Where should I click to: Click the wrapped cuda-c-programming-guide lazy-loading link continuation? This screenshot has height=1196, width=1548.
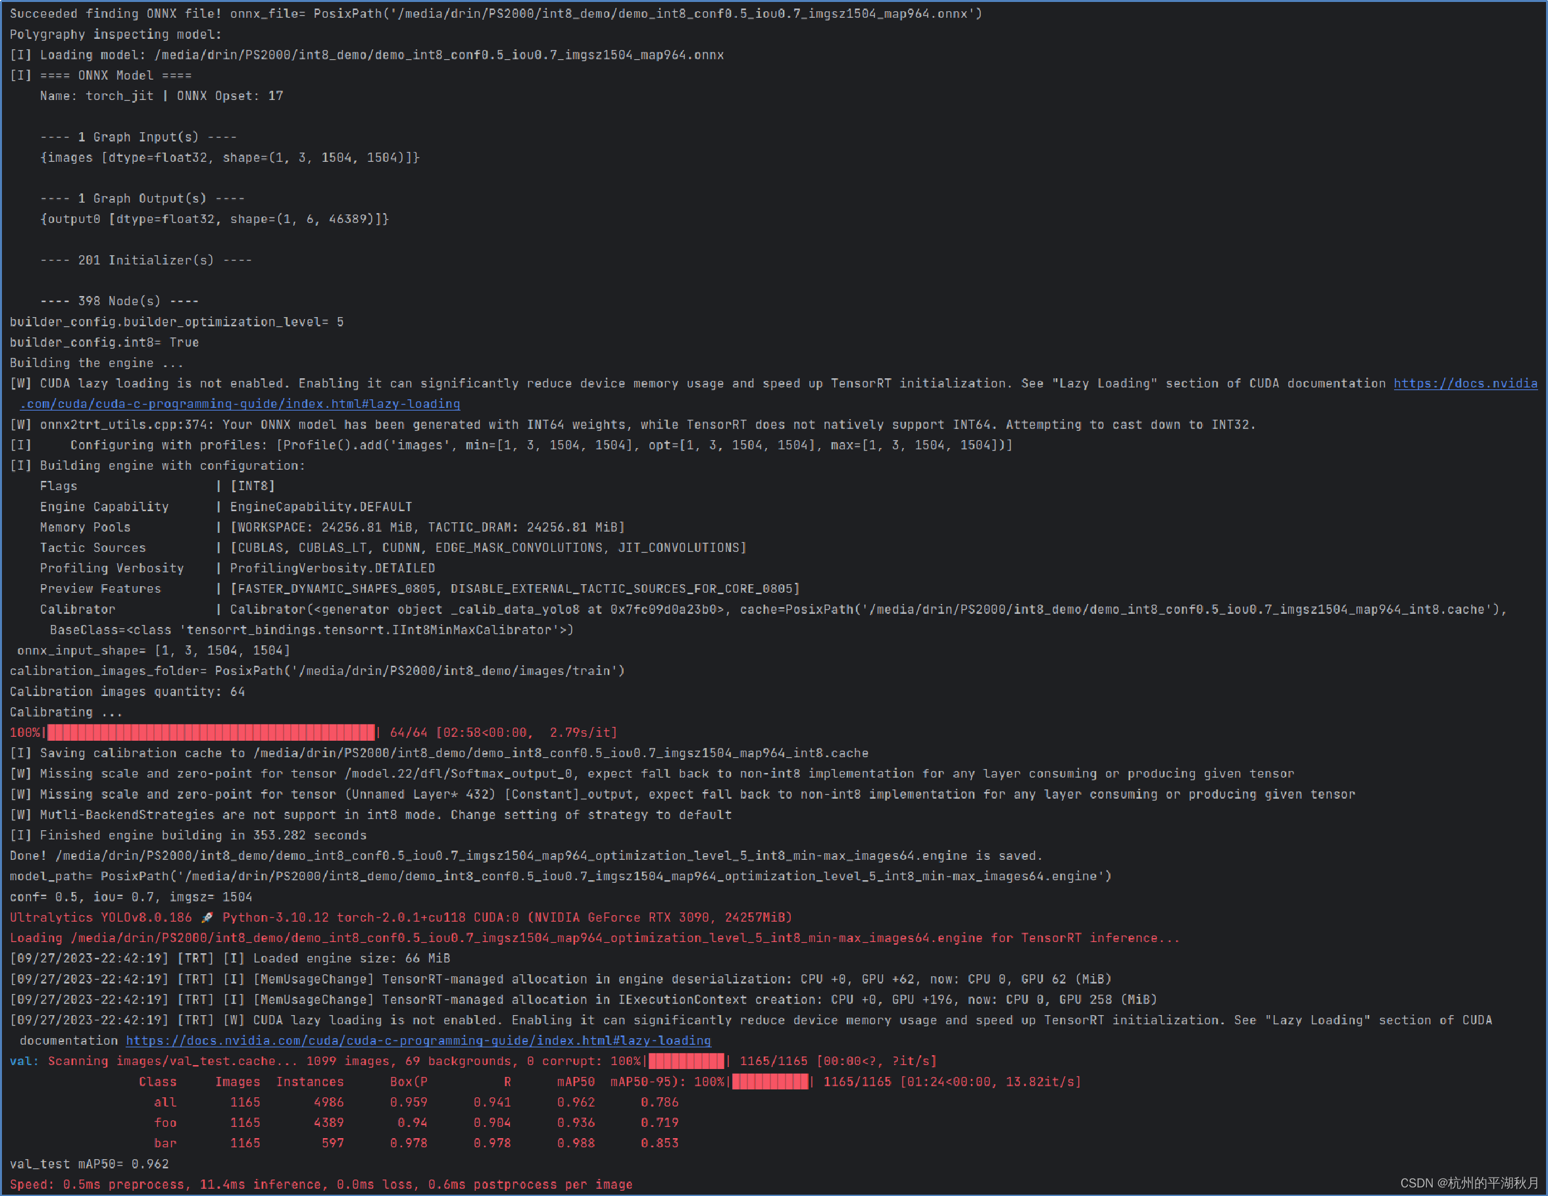(x=239, y=404)
